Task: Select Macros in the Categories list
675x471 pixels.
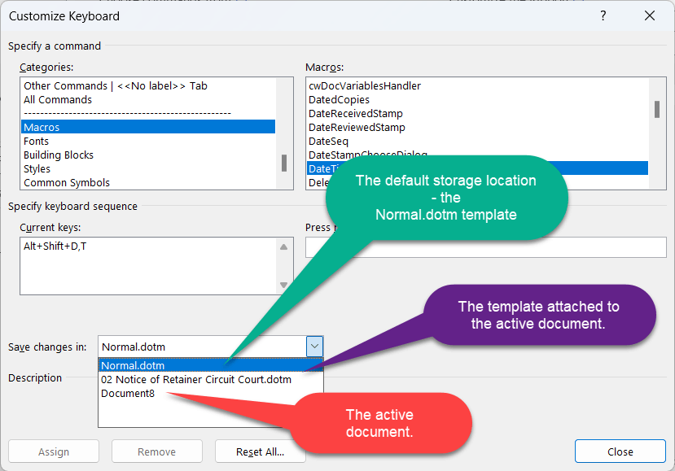Action: [42, 127]
